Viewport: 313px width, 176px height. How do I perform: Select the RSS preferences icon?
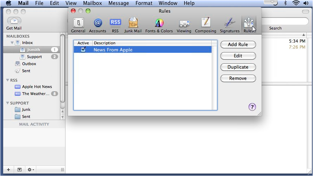115,23
